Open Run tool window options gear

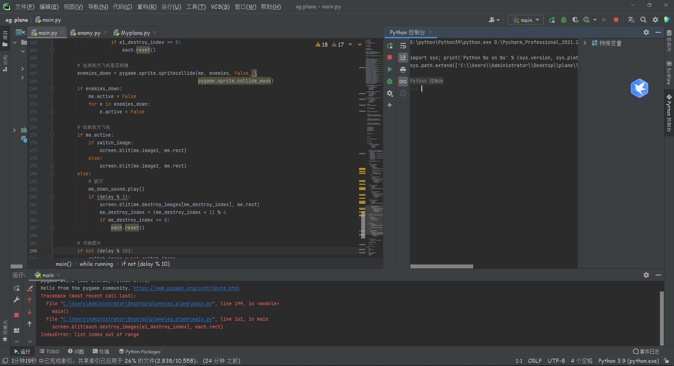tap(646, 275)
